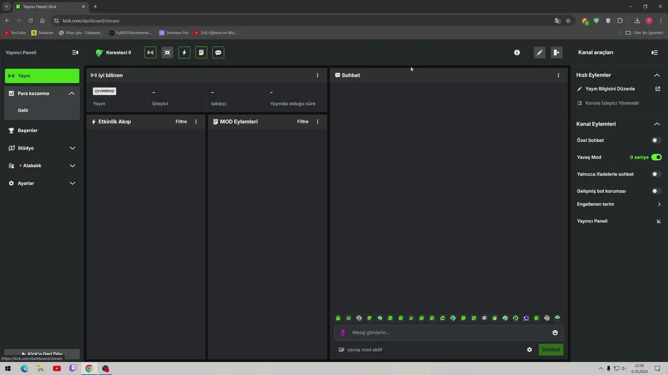Click the pencil edit icon in header

[540, 53]
